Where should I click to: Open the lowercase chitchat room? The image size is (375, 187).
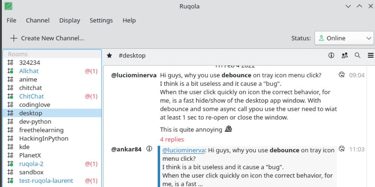[52, 88]
